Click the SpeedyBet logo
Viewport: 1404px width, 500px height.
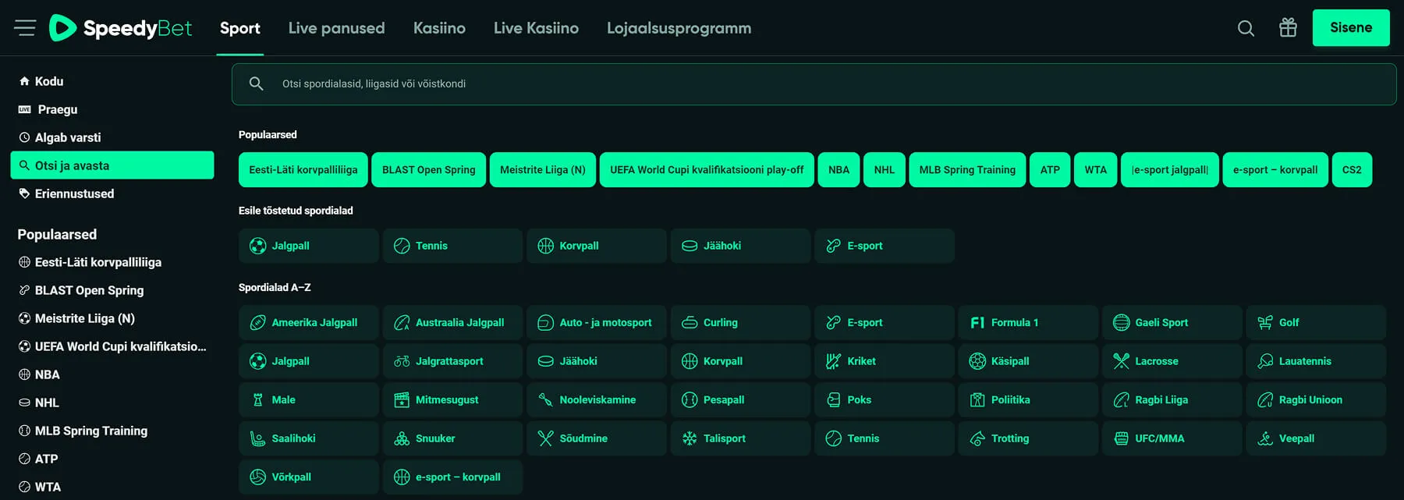click(121, 28)
